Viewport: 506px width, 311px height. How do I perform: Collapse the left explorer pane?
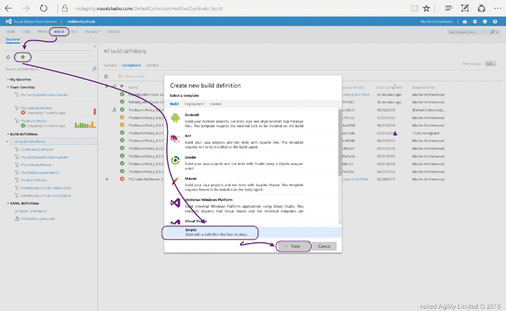(x=95, y=47)
